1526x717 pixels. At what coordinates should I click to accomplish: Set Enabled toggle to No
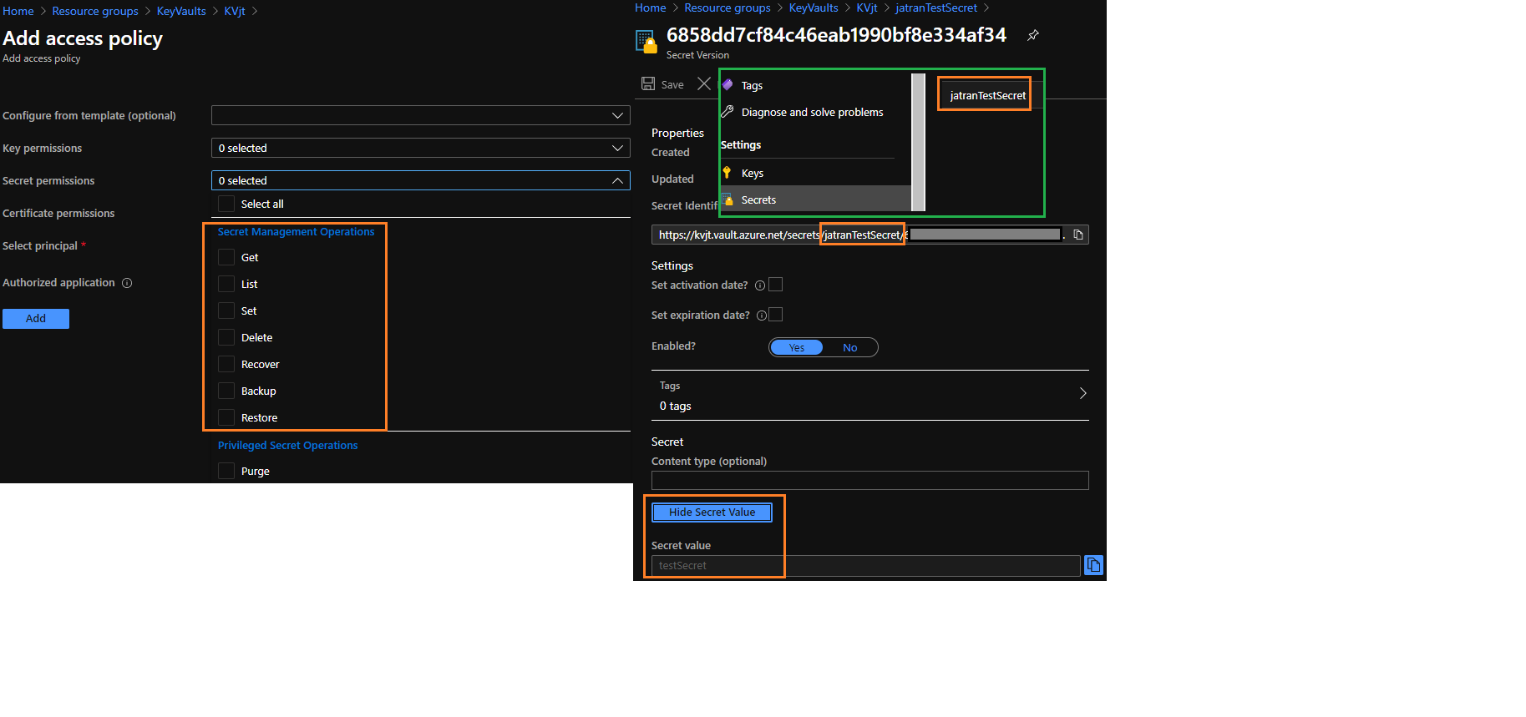click(x=850, y=347)
